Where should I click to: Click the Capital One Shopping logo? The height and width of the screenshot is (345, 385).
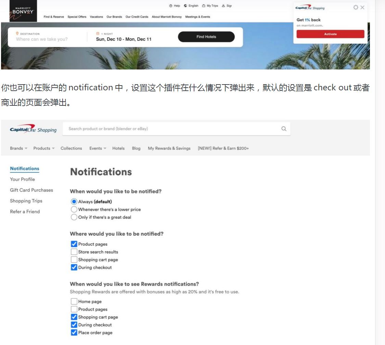tap(33, 130)
